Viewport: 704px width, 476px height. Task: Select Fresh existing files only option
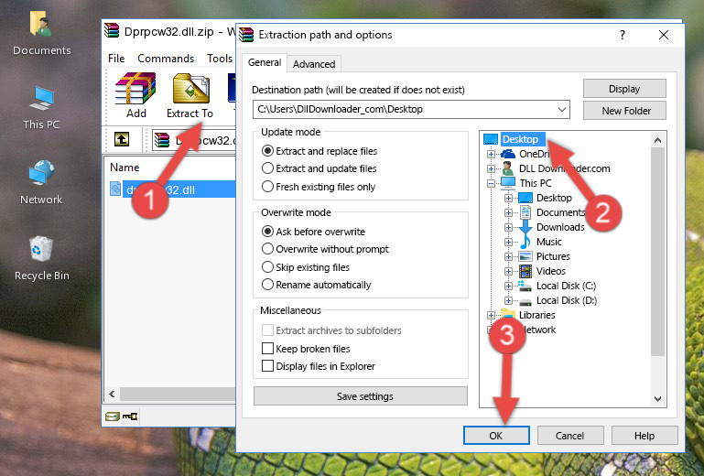[319, 187]
